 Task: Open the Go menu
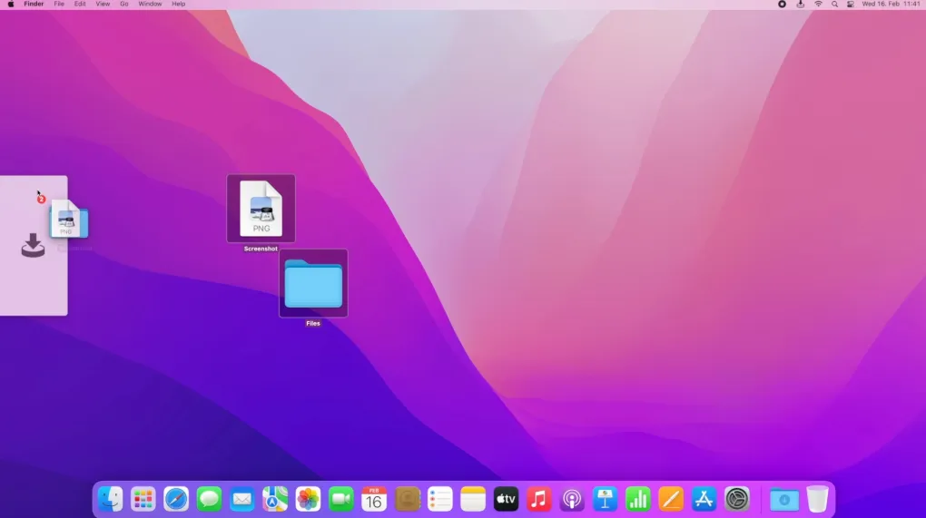click(124, 5)
